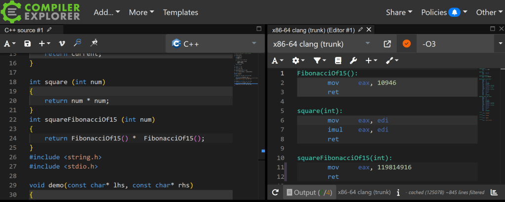Open the libraries book icon

(338, 61)
